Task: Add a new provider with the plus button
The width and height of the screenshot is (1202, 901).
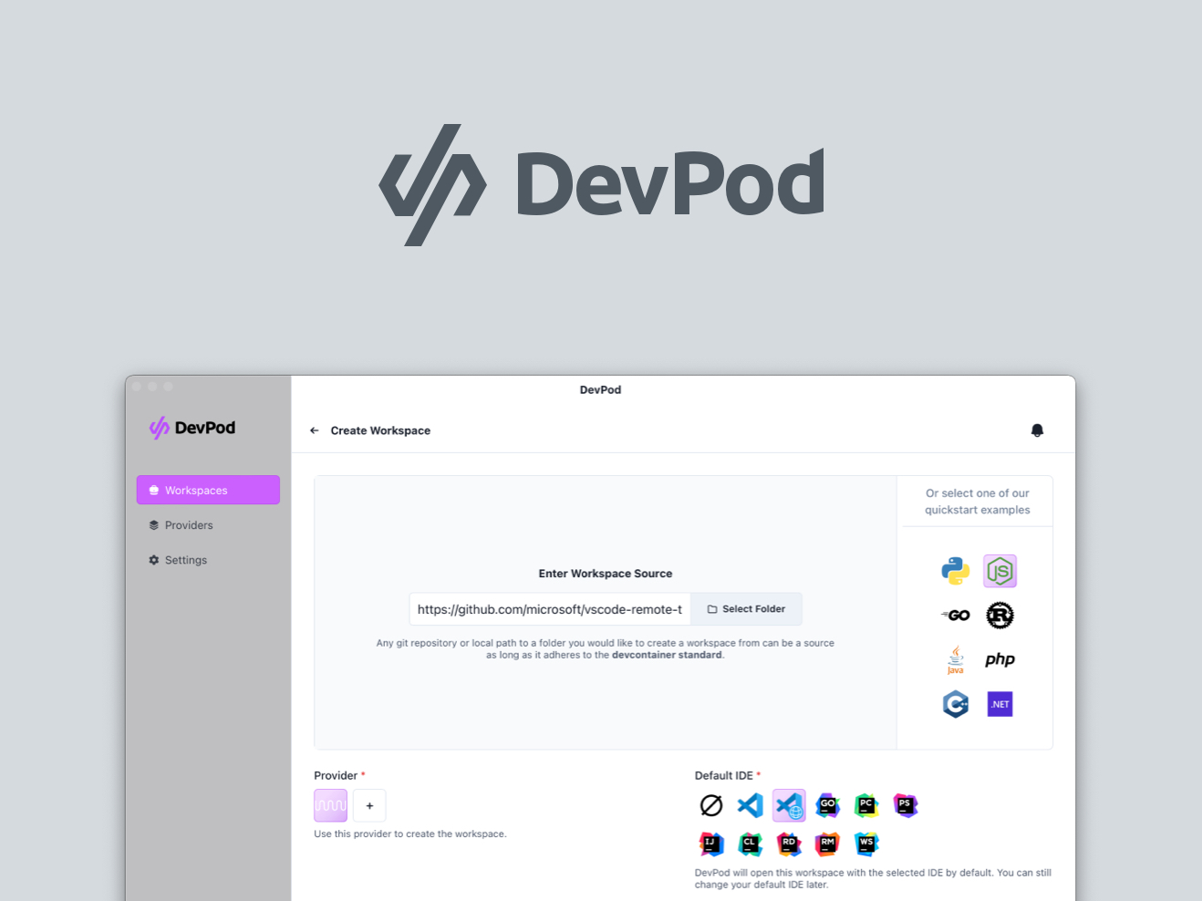Action: tap(369, 805)
